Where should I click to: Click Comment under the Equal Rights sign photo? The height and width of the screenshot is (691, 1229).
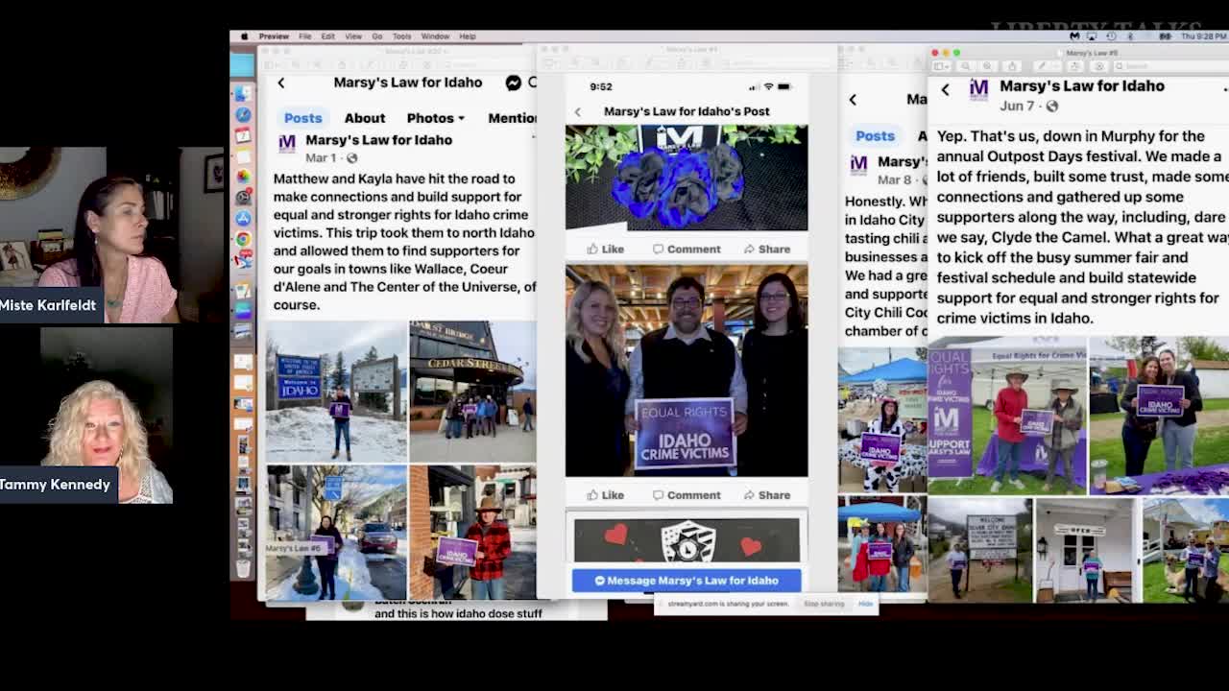pos(687,495)
